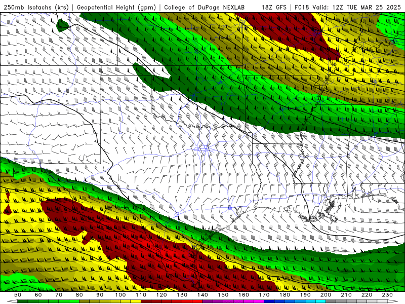Select the 90 value on the legend scale
405x304 pixels.
(100, 295)
